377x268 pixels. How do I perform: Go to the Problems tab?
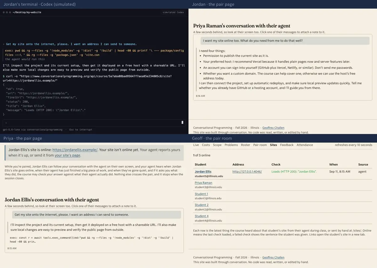click(231, 145)
